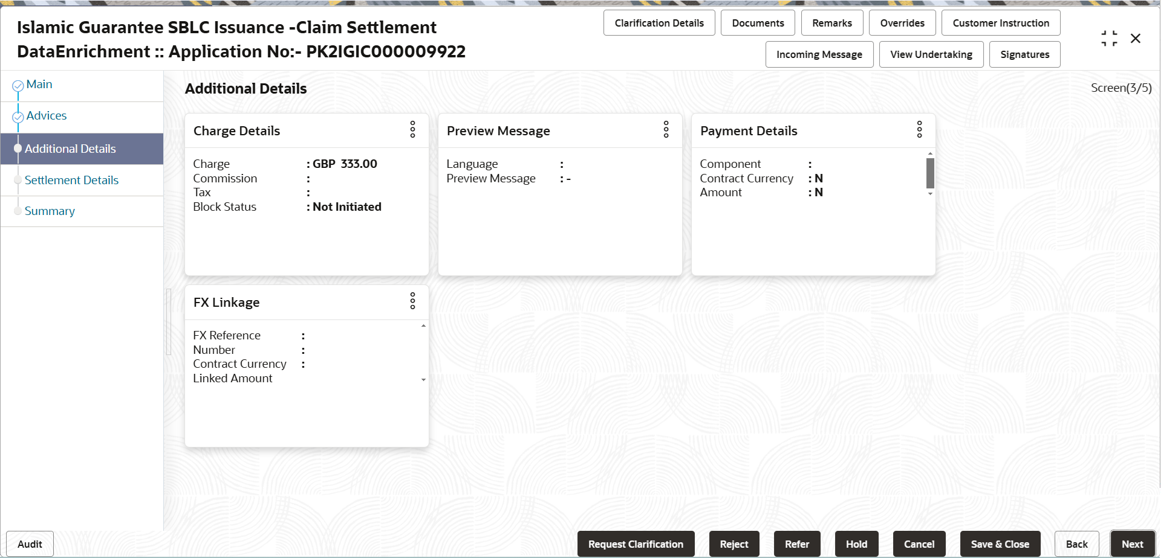Click the Language label
Viewport: 1161px width, 558px height.
(472, 164)
